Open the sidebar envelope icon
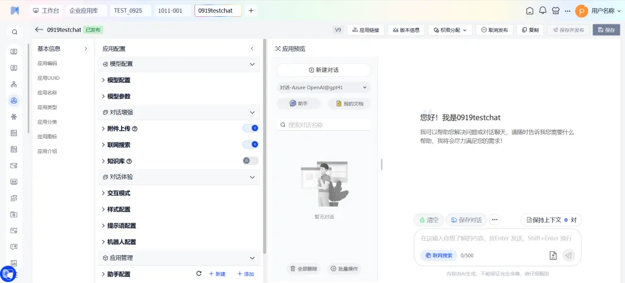 click(x=14, y=166)
